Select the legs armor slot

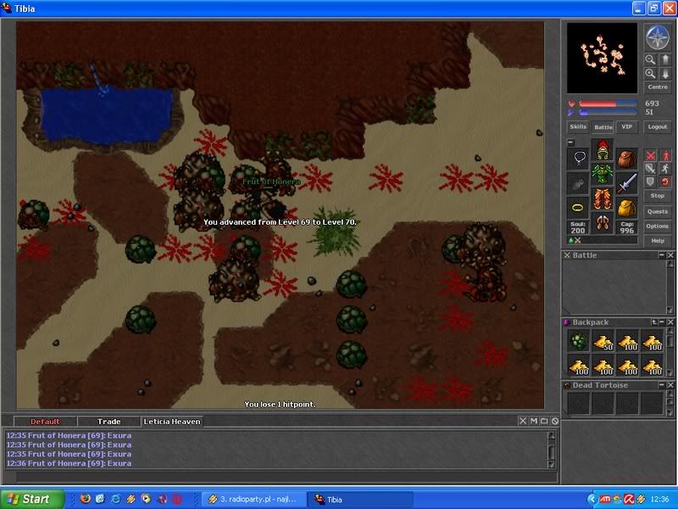pos(603,199)
